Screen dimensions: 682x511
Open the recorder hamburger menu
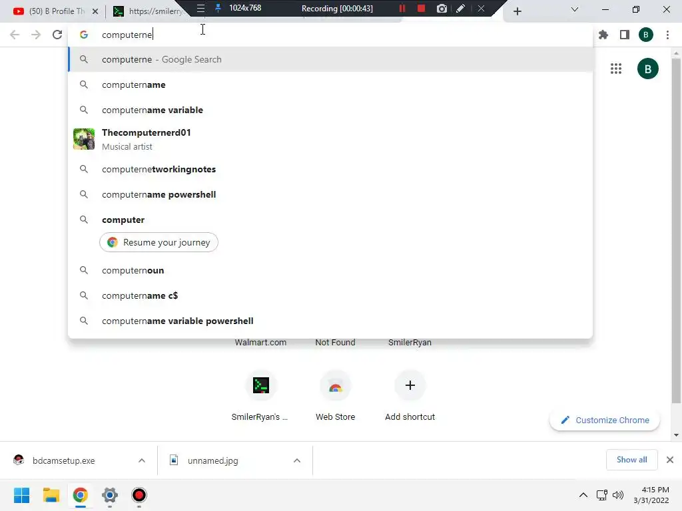(200, 8)
